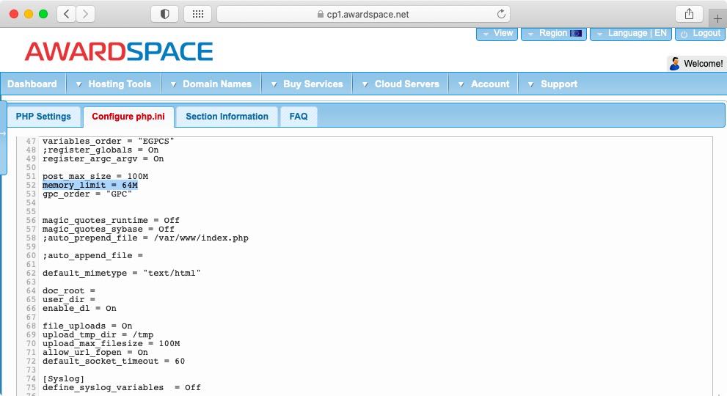
Task: Log out using the Logout button
Action: tap(700, 34)
